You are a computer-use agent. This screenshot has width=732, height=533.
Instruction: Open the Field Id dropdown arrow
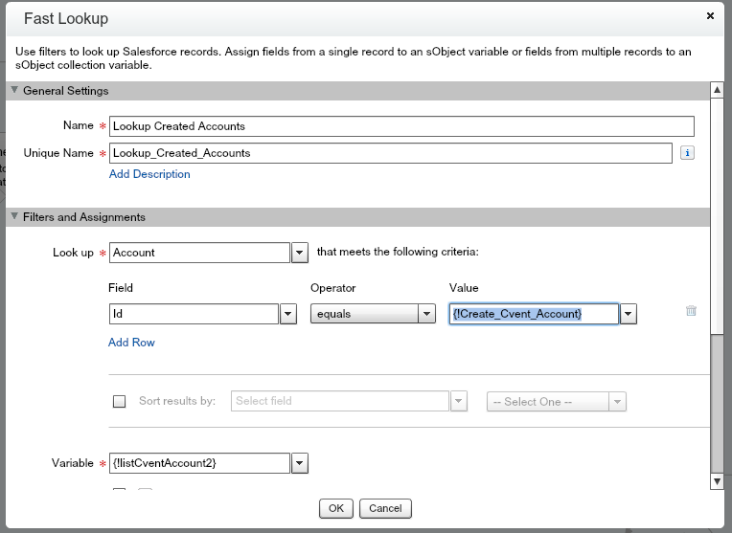(x=287, y=314)
